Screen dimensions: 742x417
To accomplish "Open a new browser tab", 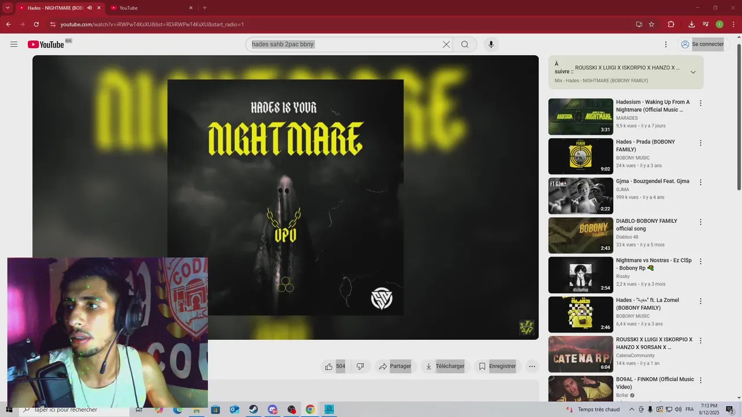I will coord(205,8).
